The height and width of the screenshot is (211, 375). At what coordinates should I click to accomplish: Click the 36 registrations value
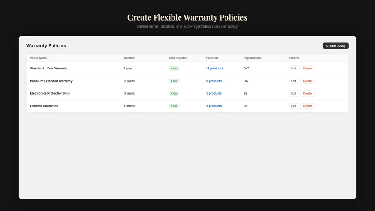point(245,106)
